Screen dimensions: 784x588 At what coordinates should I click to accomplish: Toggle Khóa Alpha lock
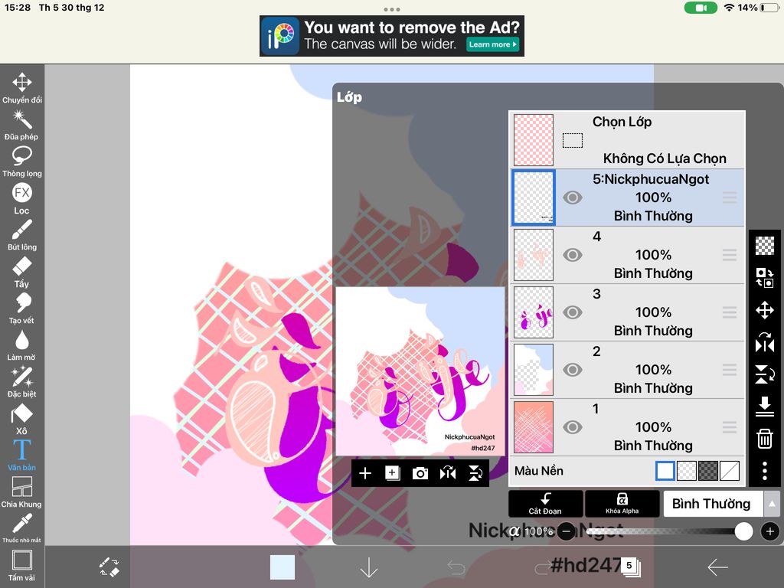pos(622,504)
